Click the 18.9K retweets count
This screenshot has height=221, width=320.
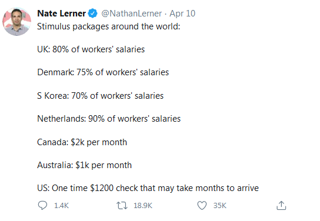[143, 206]
